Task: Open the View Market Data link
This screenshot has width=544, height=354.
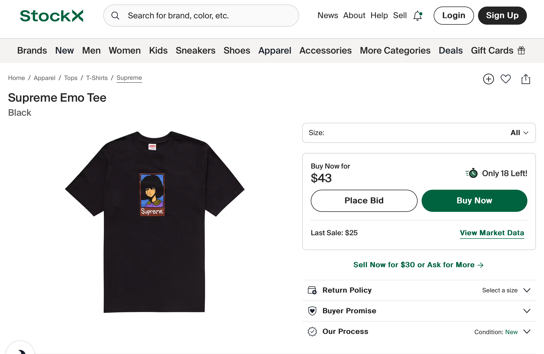Action: (492, 233)
